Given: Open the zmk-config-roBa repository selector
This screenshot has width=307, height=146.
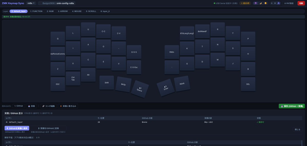Looking at the screenshot, I should tap(57, 3).
